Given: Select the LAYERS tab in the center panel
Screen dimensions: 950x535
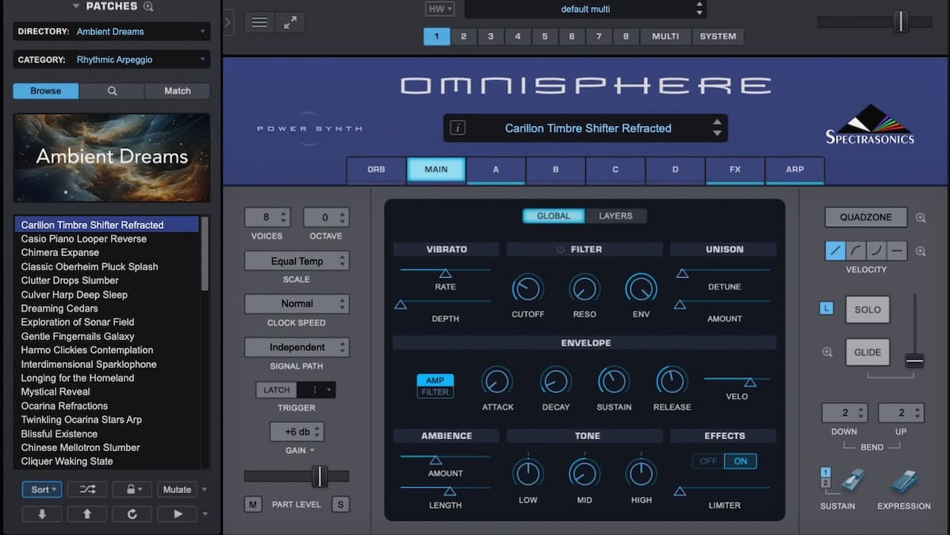Looking at the screenshot, I should tap(616, 215).
